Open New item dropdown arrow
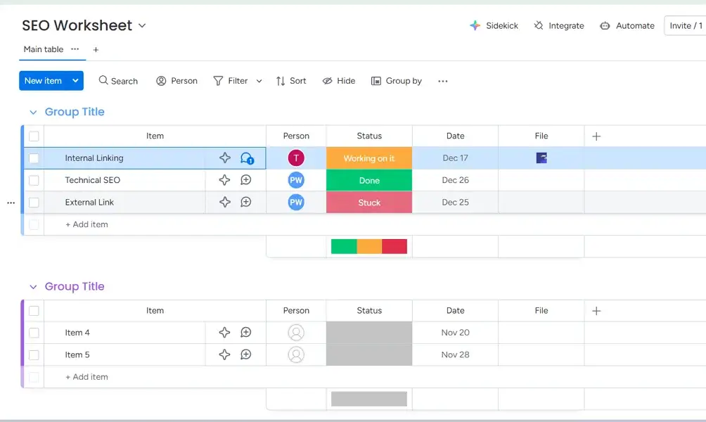The width and height of the screenshot is (706, 422). [75, 81]
